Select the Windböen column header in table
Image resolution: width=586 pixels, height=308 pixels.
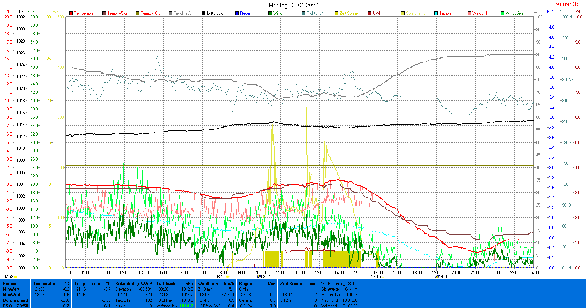tap(208, 284)
